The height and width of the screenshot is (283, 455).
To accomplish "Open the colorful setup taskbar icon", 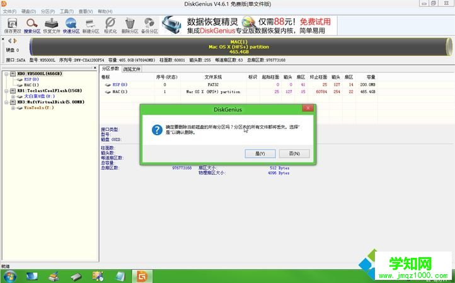I will click(x=98, y=276).
